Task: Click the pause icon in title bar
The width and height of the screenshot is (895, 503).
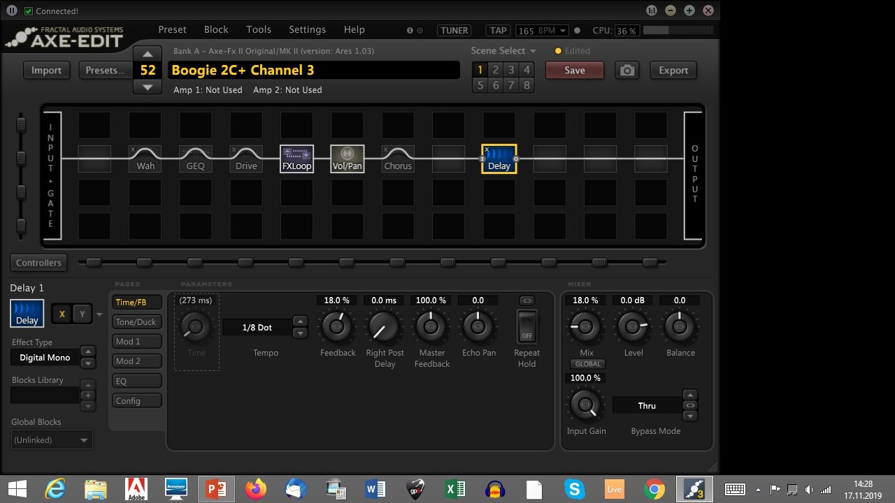Action: tap(12, 10)
